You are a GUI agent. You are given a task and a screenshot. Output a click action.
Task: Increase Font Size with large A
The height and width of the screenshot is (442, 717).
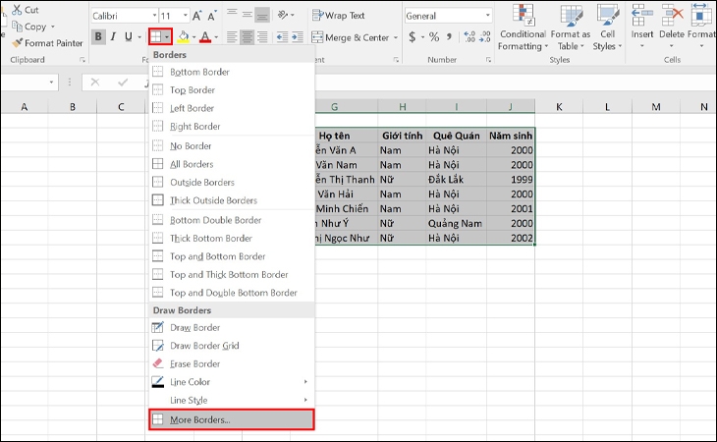(197, 16)
